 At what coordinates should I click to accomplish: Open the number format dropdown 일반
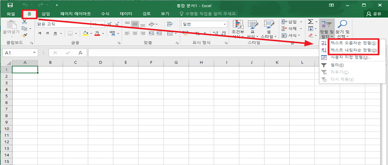pyautogui.click(x=204, y=24)
